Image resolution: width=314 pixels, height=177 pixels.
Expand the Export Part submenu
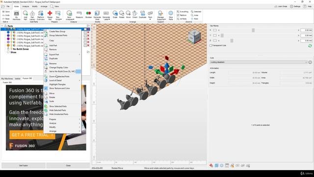[62, 55]
